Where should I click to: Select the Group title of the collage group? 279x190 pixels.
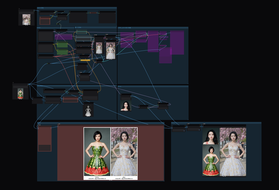[x=173, y=123]
